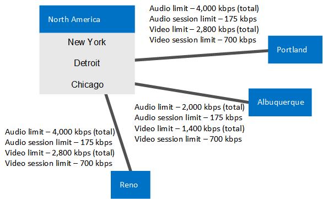Select Reno's video limit 2,800 kbps text

click(60, 153)
